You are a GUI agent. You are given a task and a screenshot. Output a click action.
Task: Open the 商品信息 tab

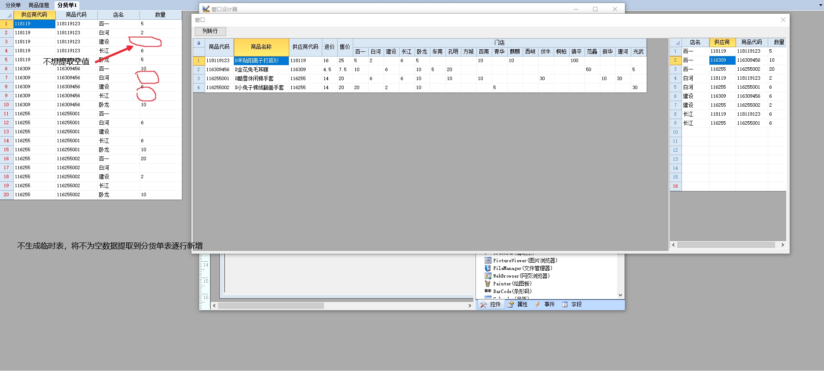[39, 5]
